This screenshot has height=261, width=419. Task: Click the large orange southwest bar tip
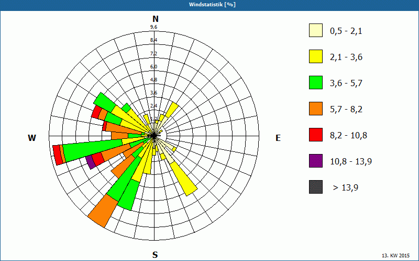[103, 211]
